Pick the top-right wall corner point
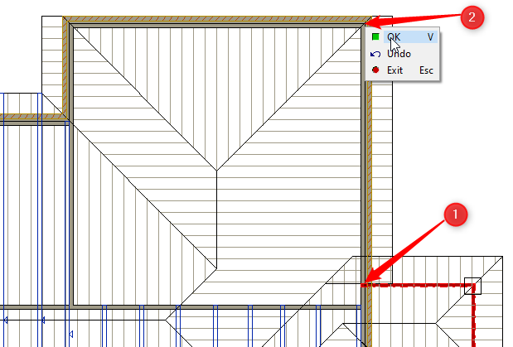This screenshot has width=513, height=347. (365, 21)
